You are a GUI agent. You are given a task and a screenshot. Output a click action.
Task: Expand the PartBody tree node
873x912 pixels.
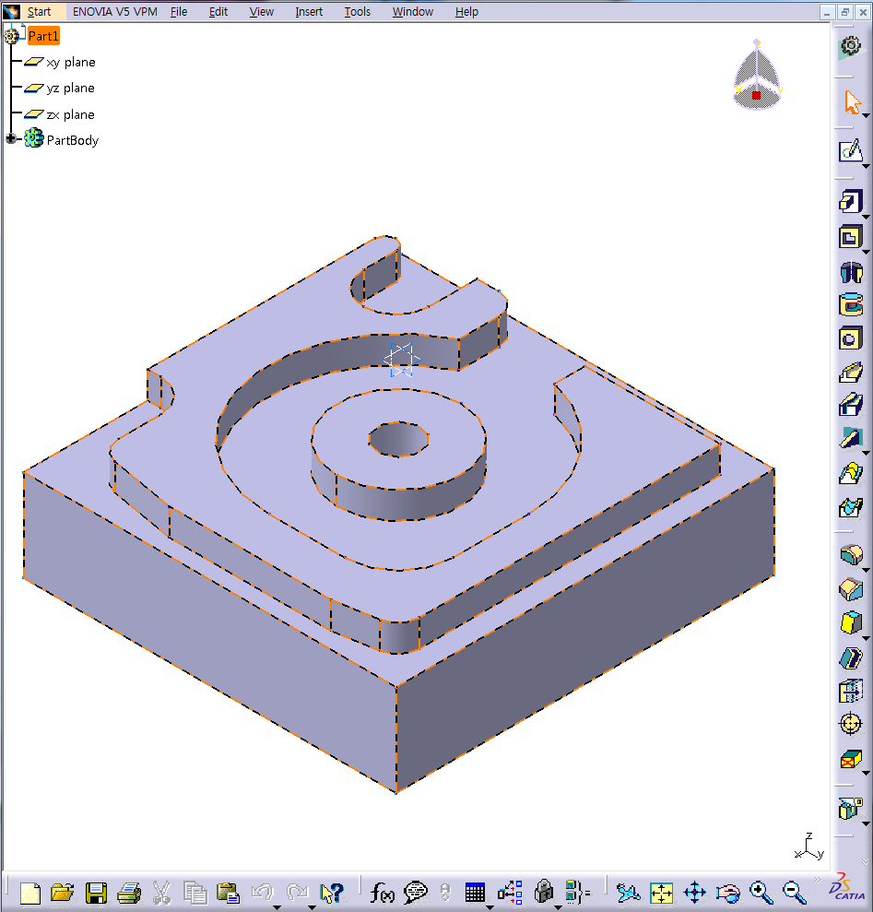tap(11, 140)
